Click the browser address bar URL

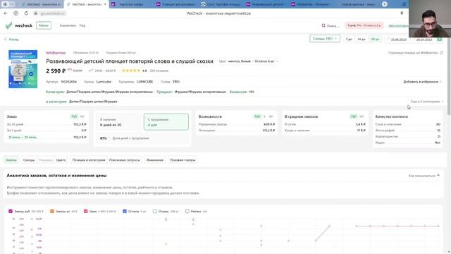52,13
